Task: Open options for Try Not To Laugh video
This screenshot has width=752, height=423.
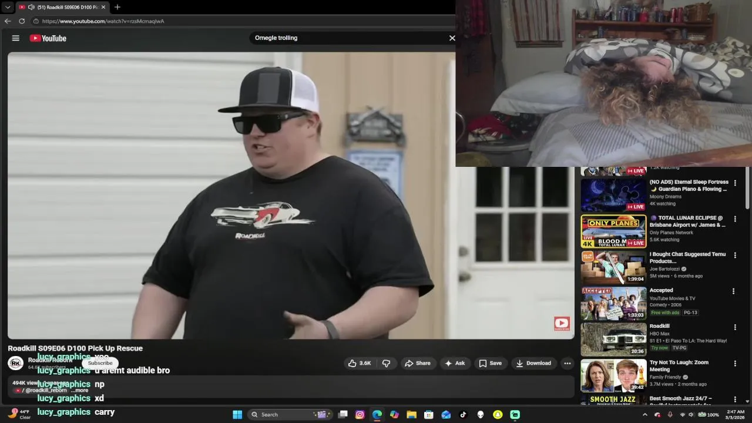Action: click(734, 362)
